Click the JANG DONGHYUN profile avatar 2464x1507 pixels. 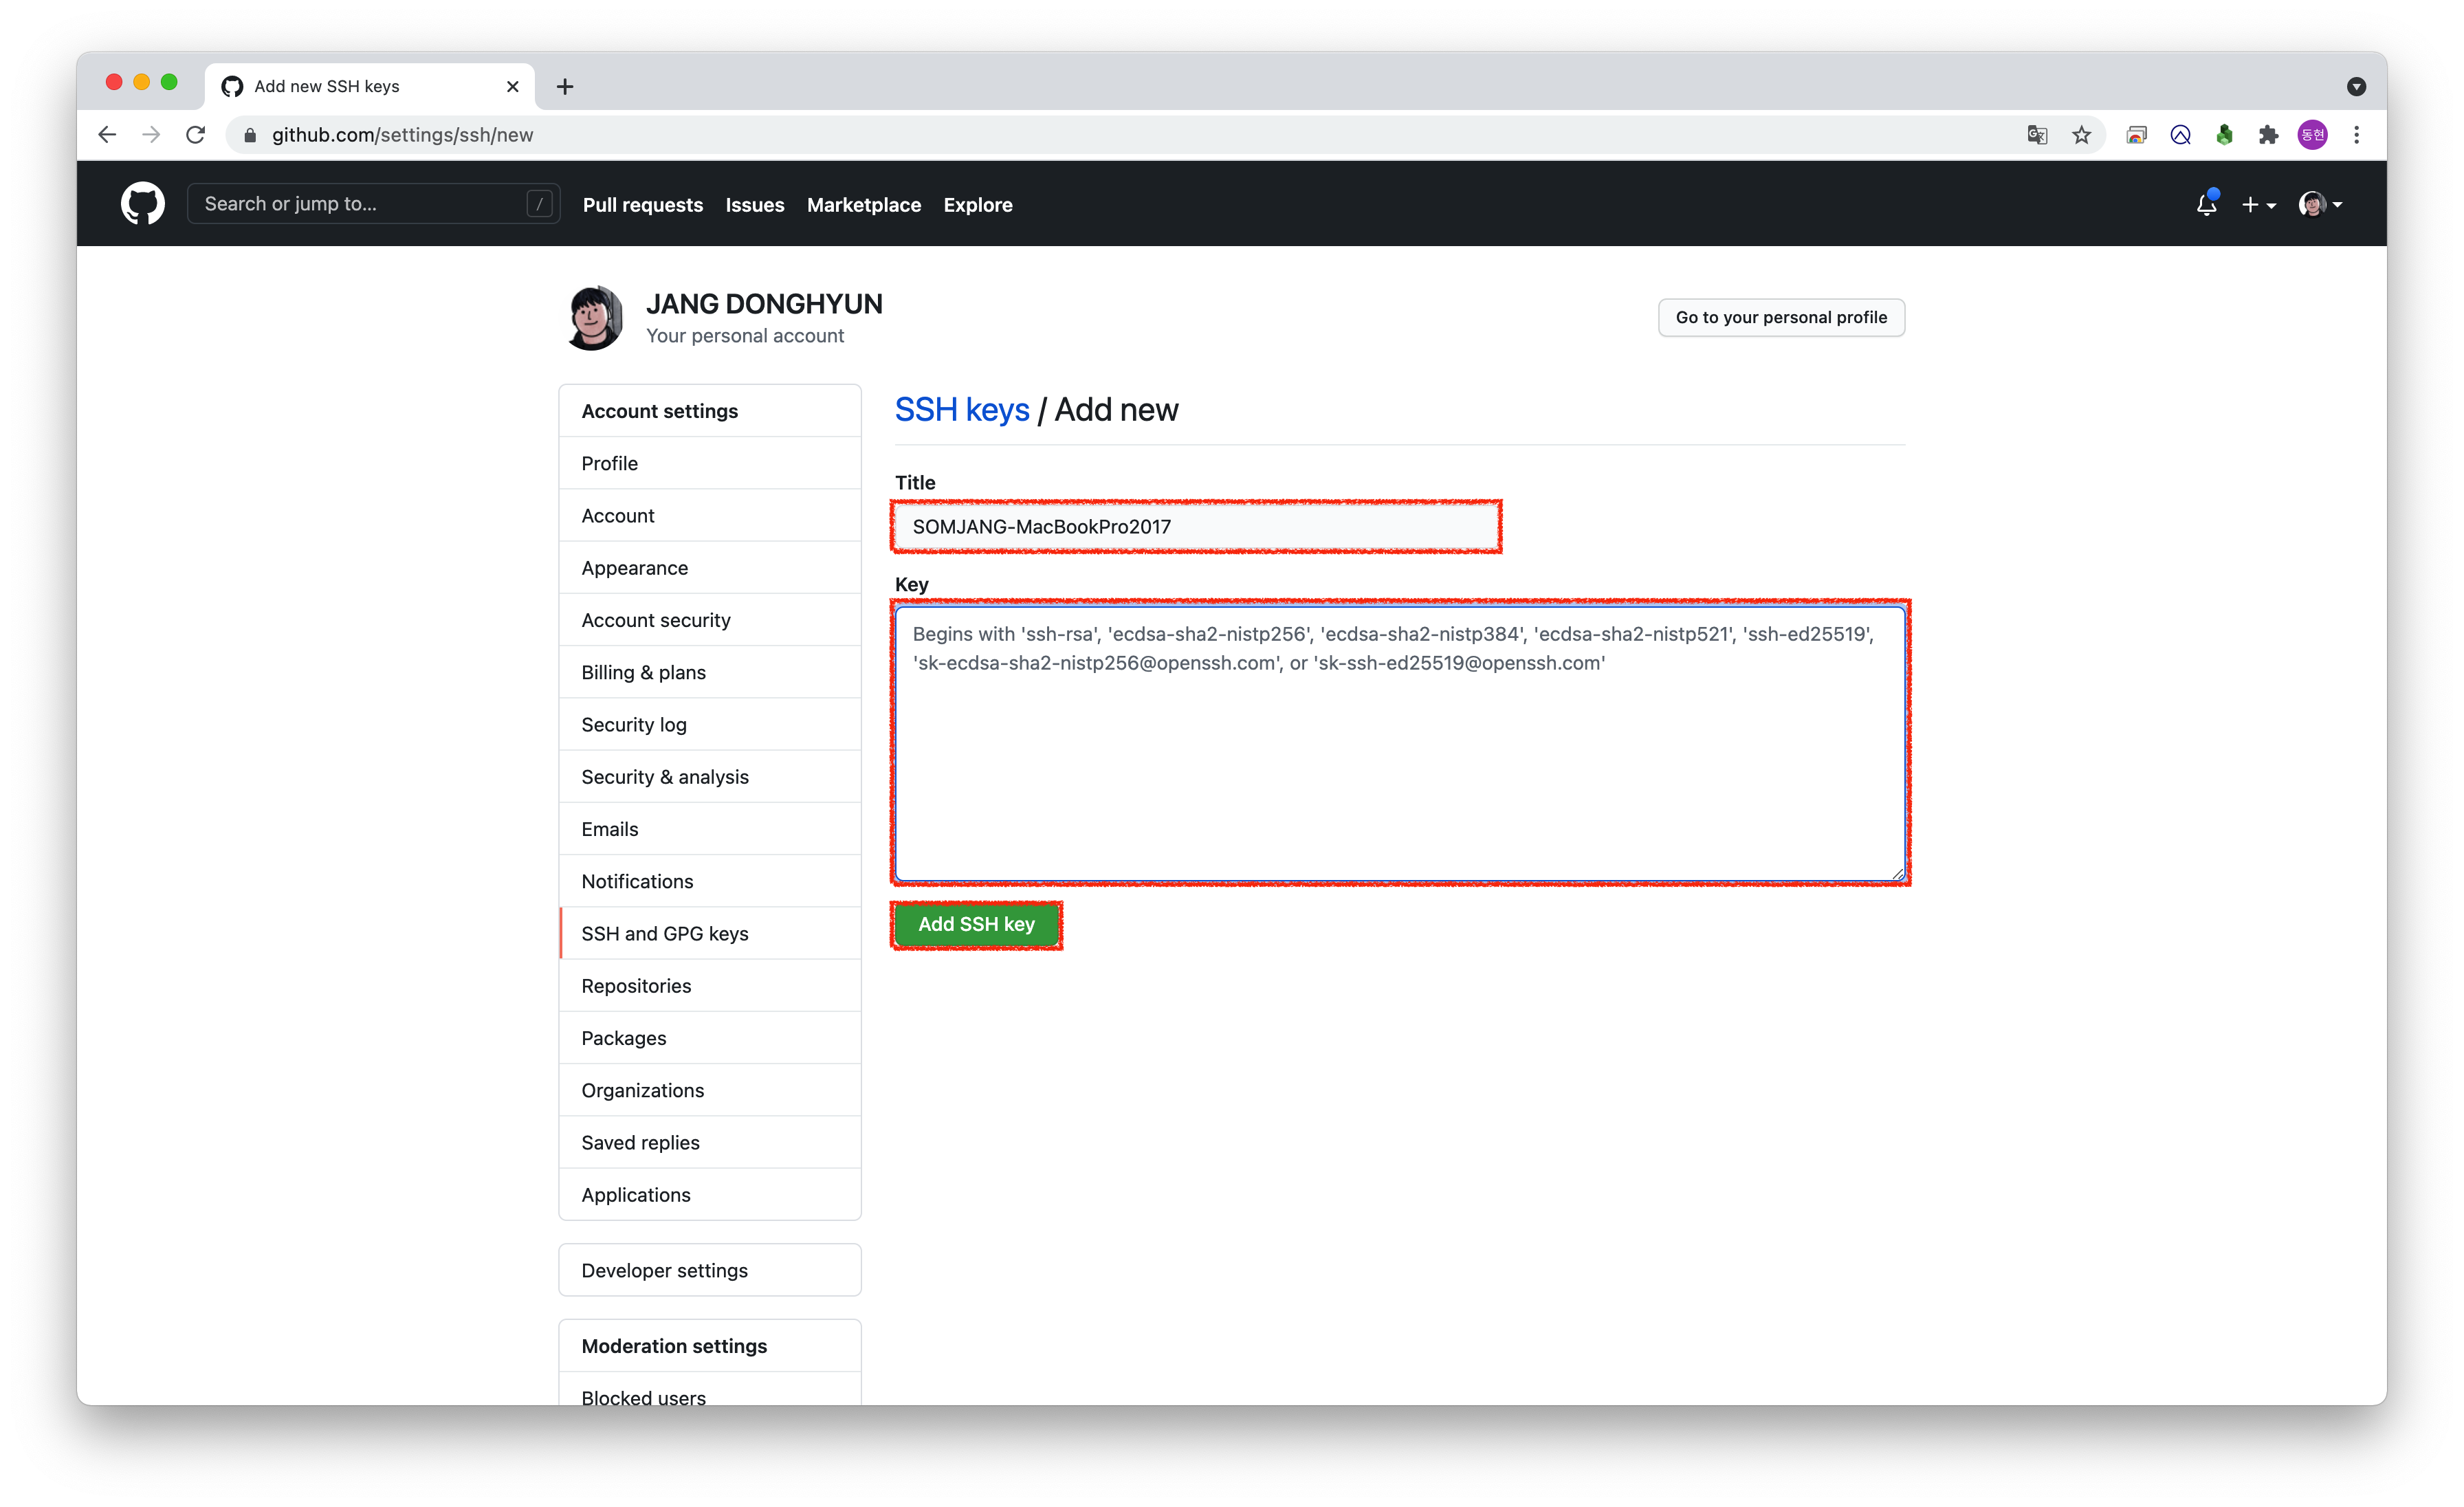(x=594, y=318)
